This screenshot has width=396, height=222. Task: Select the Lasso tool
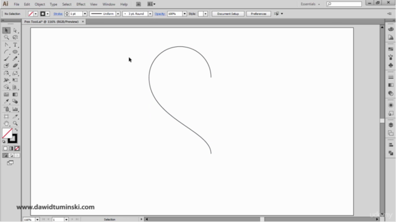tap(15, 38)
